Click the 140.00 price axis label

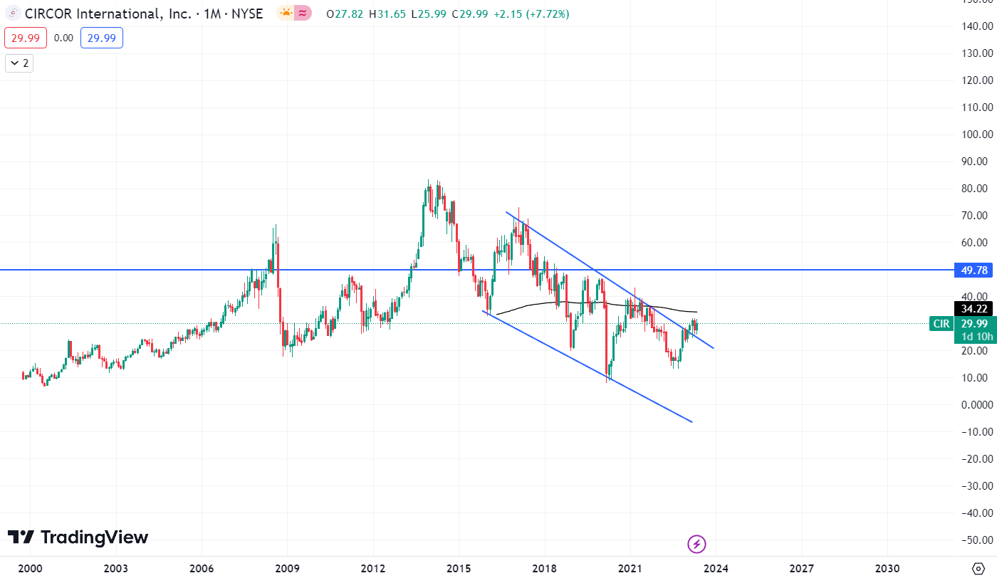pyautogui.click(x=976, y=26)
